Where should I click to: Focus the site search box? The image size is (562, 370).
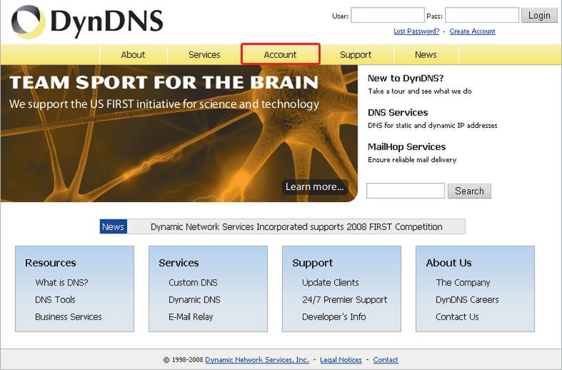coord(406,191)
